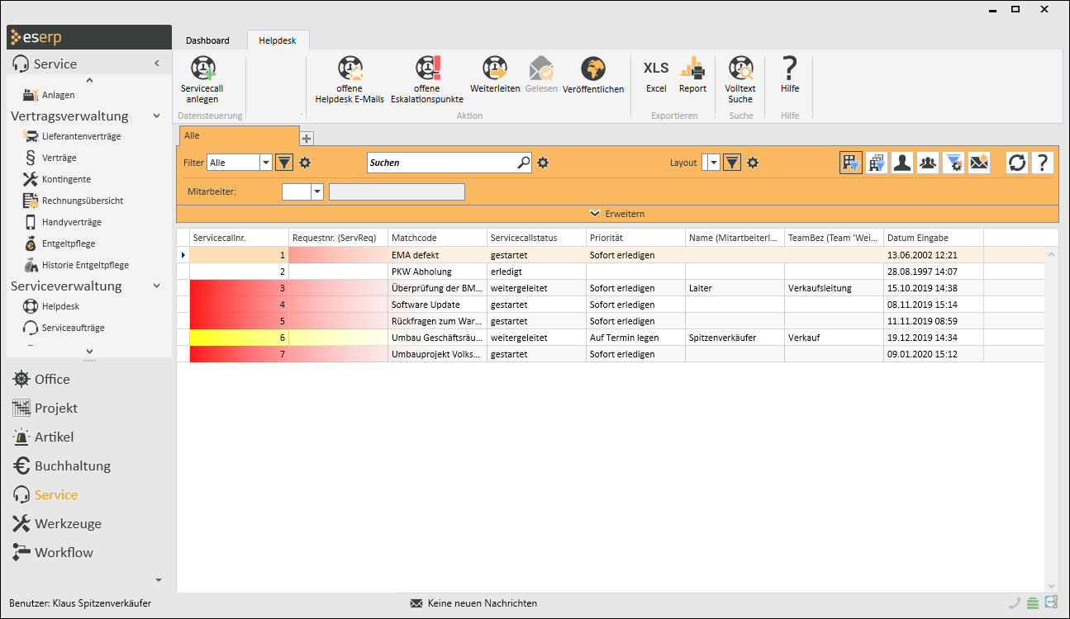Open Handyverträge in sidebar
Screen dimensions: 1070x619
(x=71, y=222)
